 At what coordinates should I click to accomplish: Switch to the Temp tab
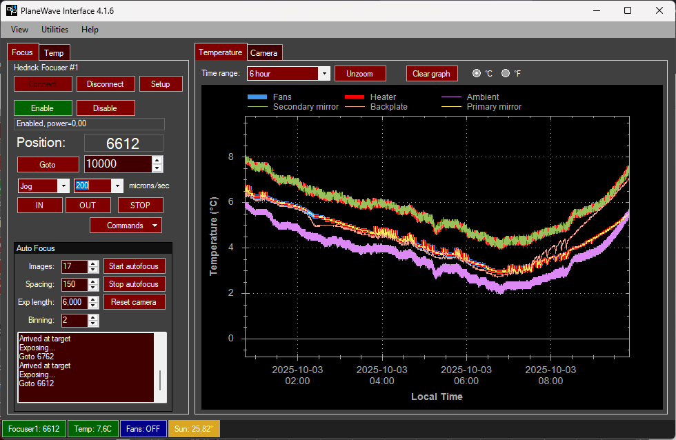click(54, 53)
